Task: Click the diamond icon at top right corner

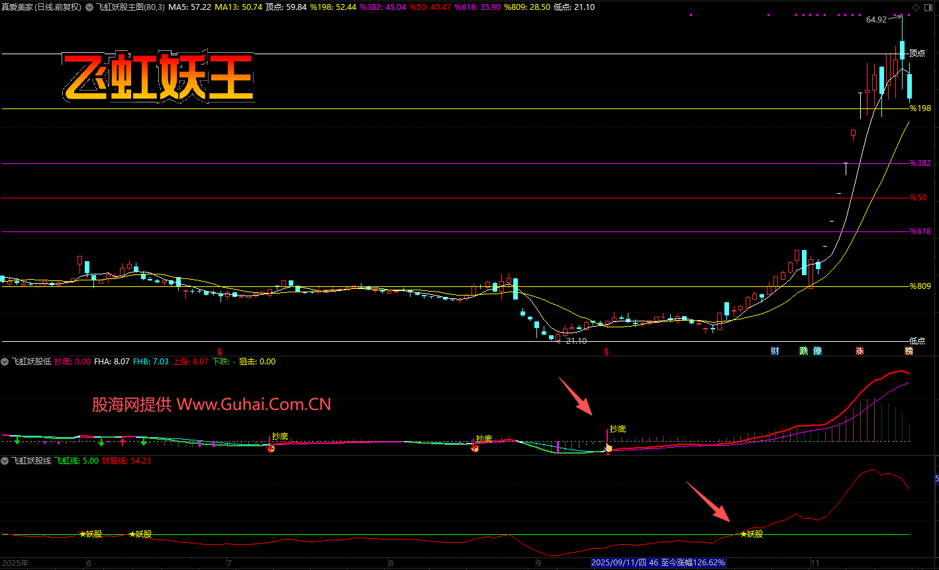Action: click(916, 7)
